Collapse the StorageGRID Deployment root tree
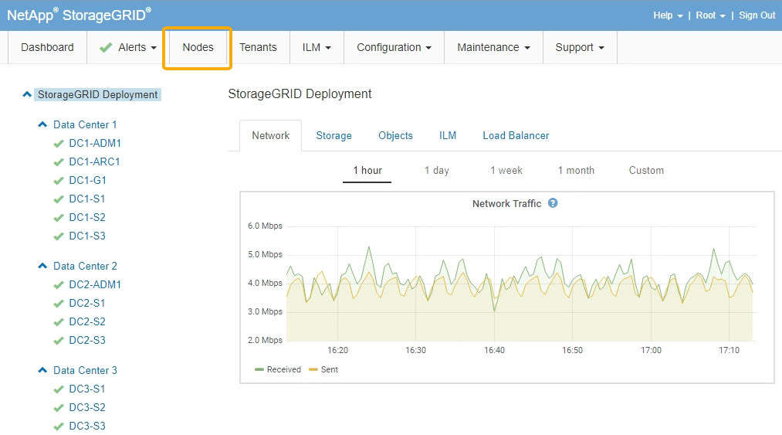 click(28, 94)
